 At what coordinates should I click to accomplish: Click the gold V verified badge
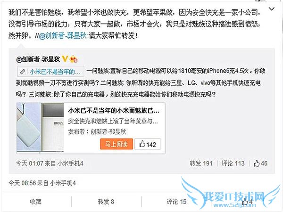(65, 59)
